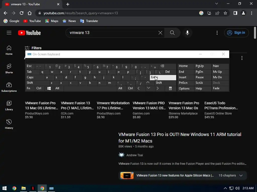Screen dimensions: 257x192
Task: Open File Explorer from taskbar
Action: click(24, 188)
